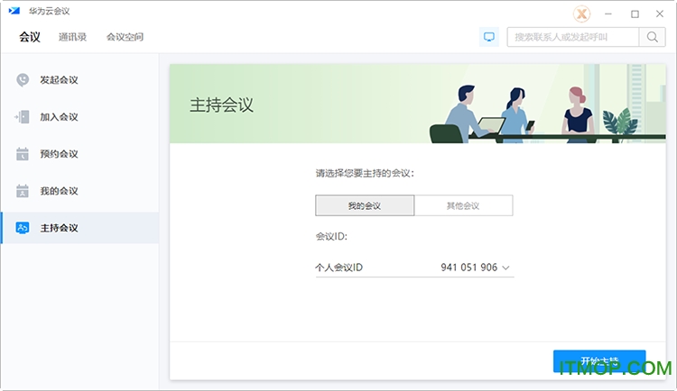The image size is (677, 391).
Task: Switch to the 其他会议 toggle option
Action: click(x=463, y=206)
